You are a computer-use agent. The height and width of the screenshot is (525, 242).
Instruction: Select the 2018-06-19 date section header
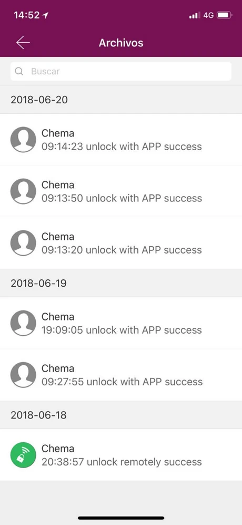[121, 283]
